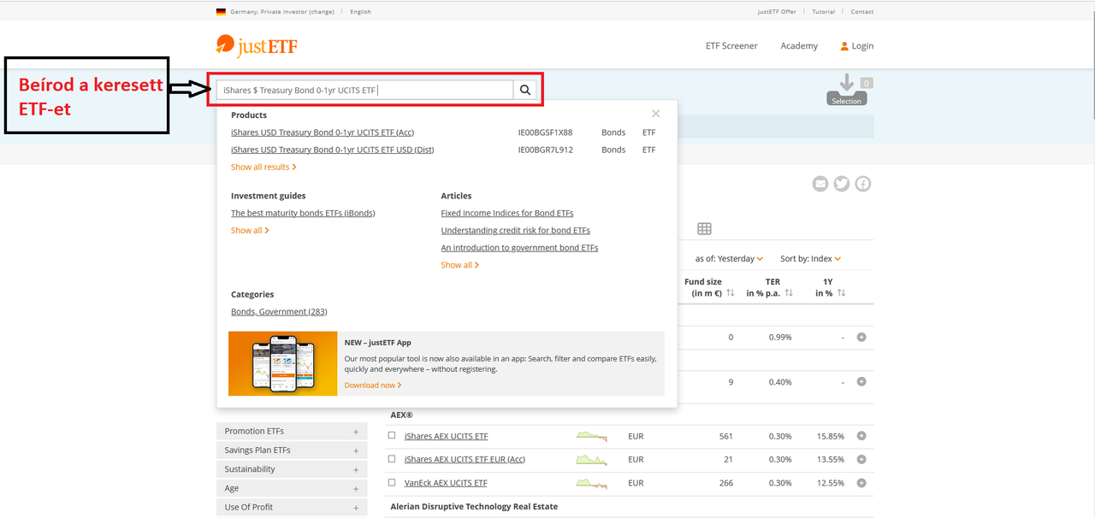Image resolution: width=1095 pixels, height=518 pixels.
Task: Sort by 1Y performance arrows
Action: point(842,293)
